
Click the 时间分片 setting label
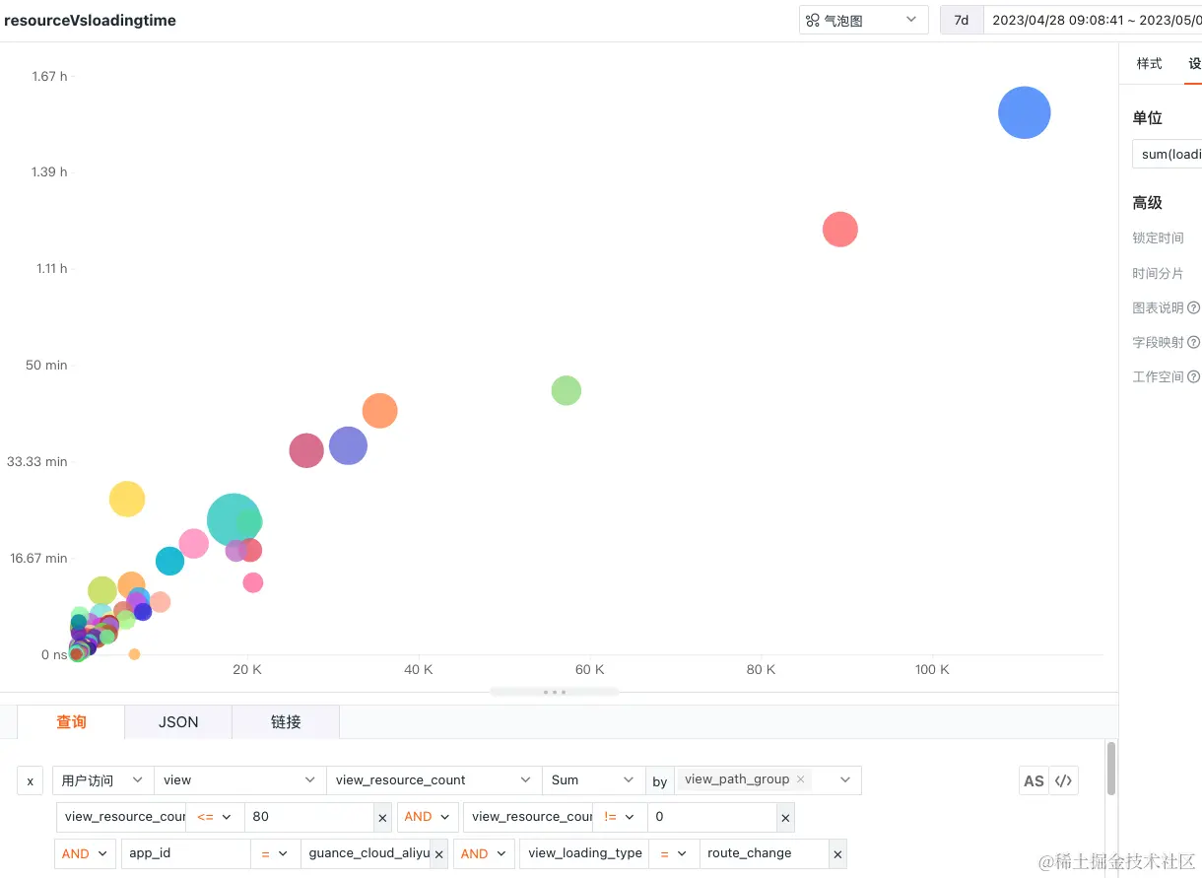tap(1158, 273)
